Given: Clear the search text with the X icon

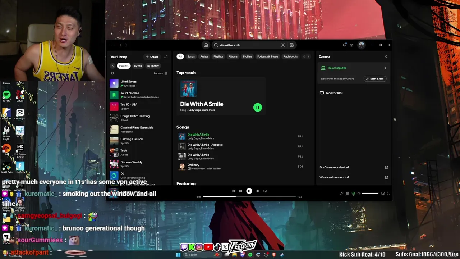Looking at the screenshot, I should coord(283,45).
